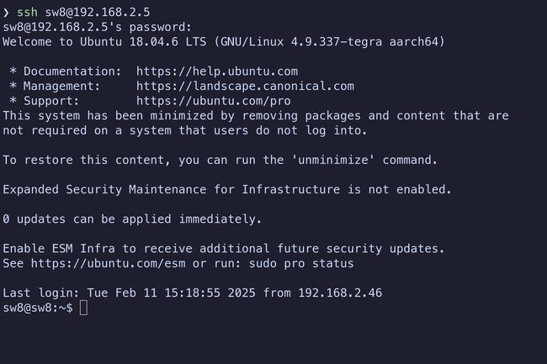Image resolution: width=547 pixels, height=364 pixels.
Task: Click the asterisk bullet beside Support
Action: (13, 101)
